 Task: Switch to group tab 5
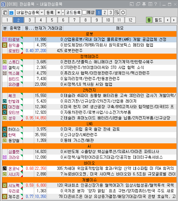click(x=52, y=20)
